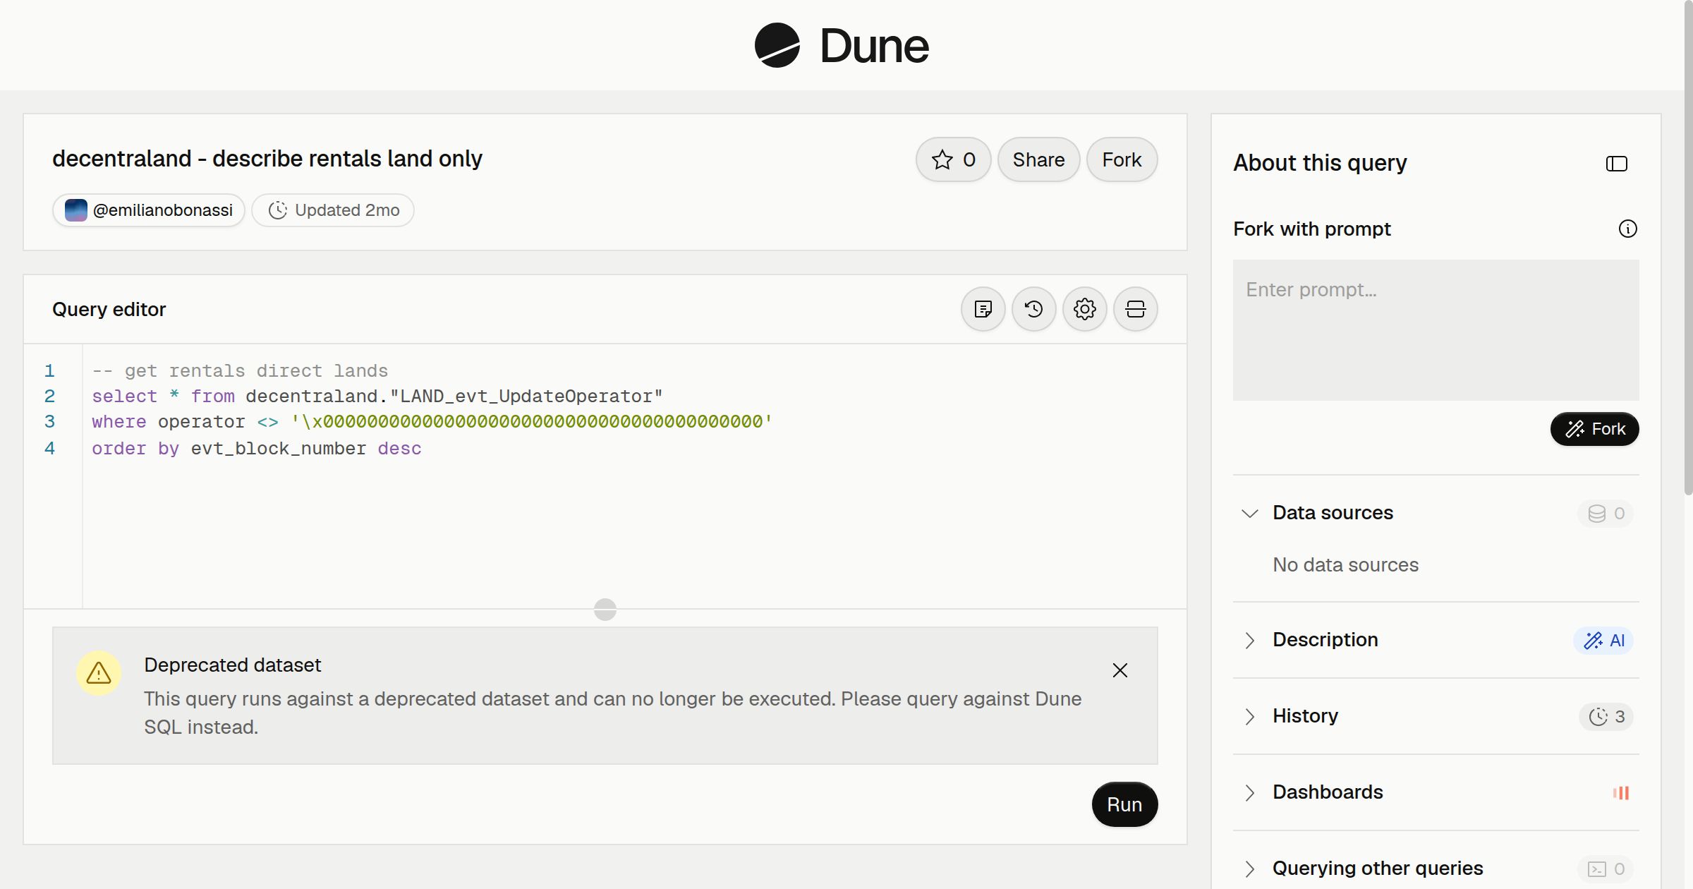1693x889 pixels.
Task: Click the 'No data sources' text
Action: click(x=1345, y=565)
